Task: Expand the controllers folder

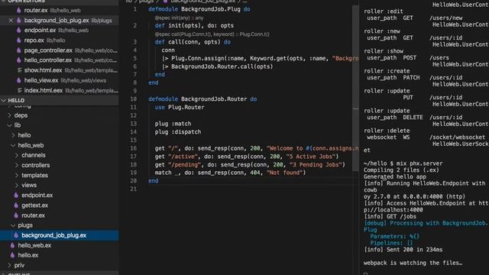Action: 17,165
